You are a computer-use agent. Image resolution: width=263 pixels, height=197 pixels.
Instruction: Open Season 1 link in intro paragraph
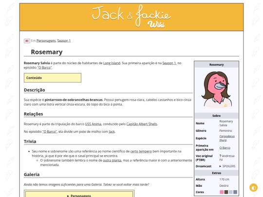[x=169, y=63]
